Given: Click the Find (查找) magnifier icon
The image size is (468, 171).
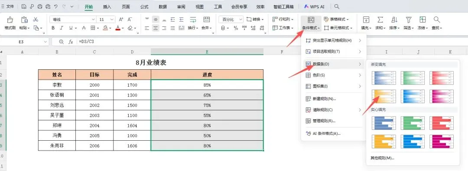Looking at the screenshot, I should (437, 19).
